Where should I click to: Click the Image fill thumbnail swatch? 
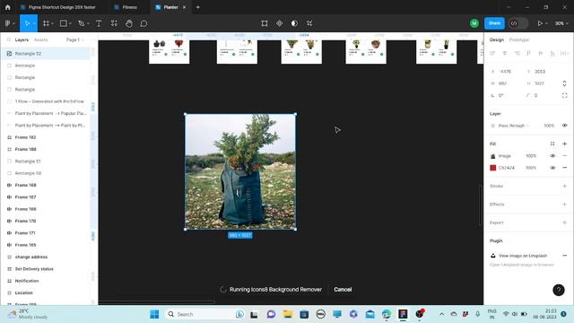tap(492, 156)
